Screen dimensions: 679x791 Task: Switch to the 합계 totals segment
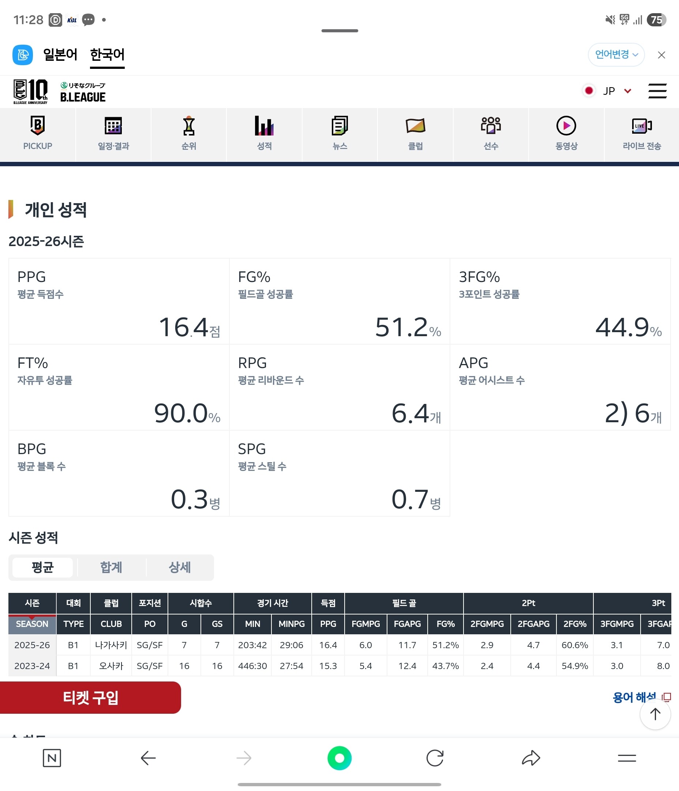pos(111,567)
